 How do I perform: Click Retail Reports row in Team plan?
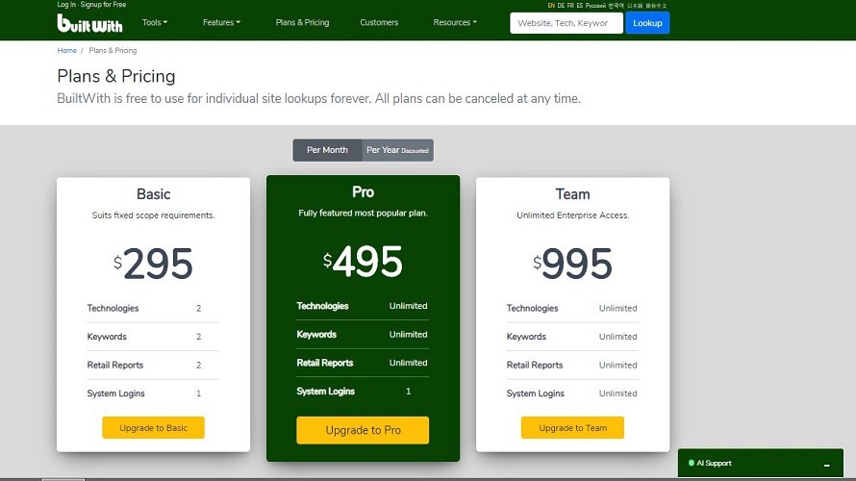coord(572,365)
